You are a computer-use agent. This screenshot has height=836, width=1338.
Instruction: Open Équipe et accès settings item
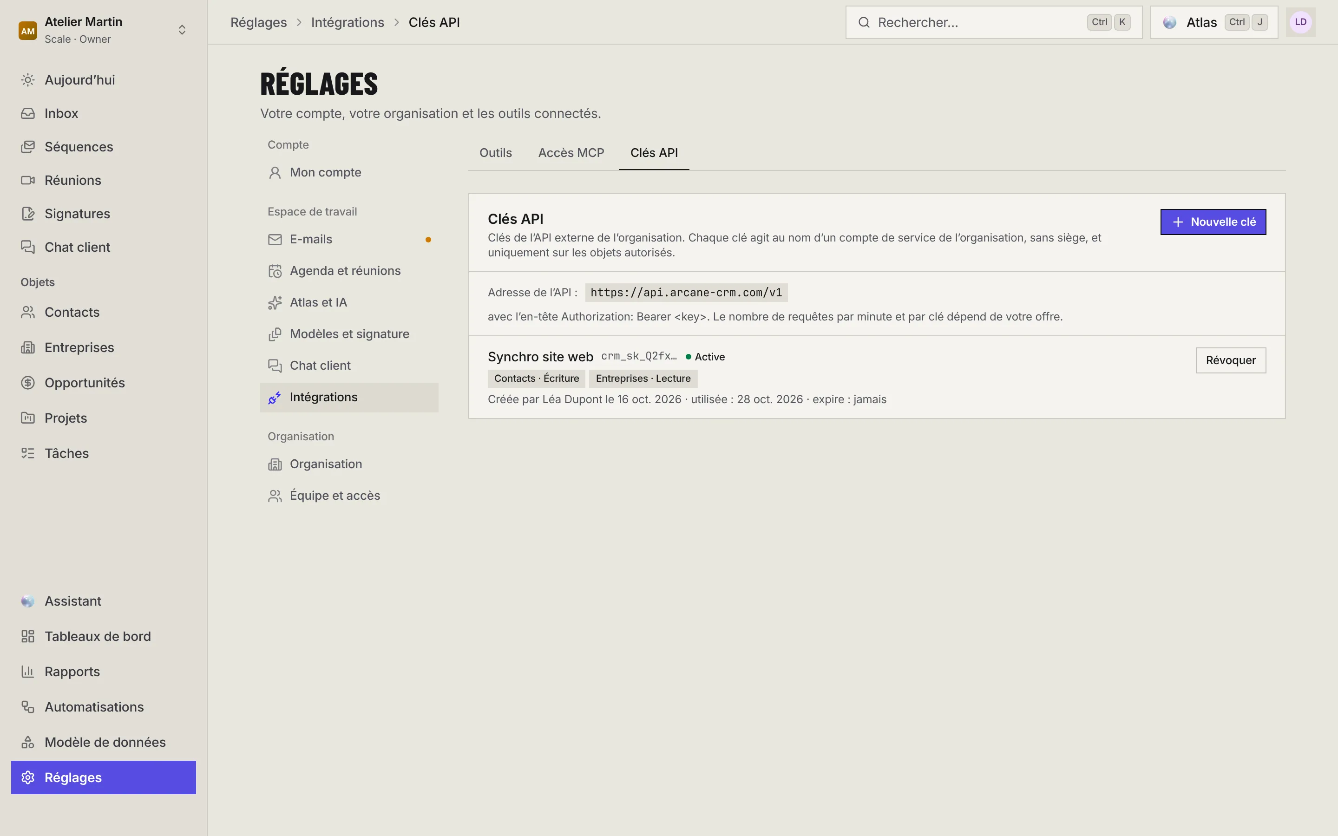[349, 496]
